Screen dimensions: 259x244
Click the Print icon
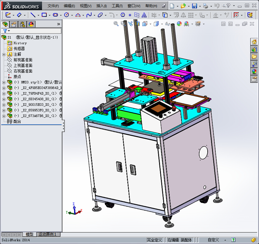[205, 6]
